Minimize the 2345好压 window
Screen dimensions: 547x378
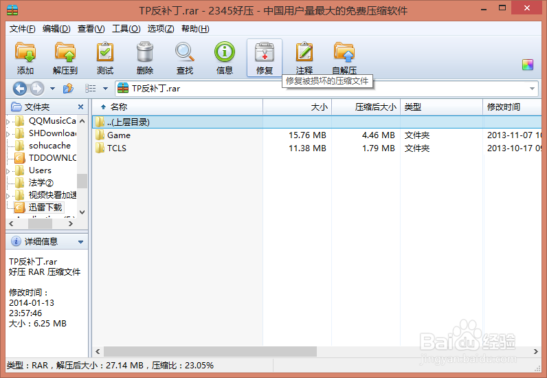pyautogui.click(x=484, y=9)
